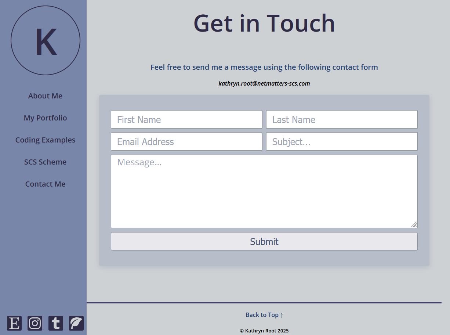Visit the Tumblr icon link
Screen dimensions: 450x335
(x=56, y=323)
